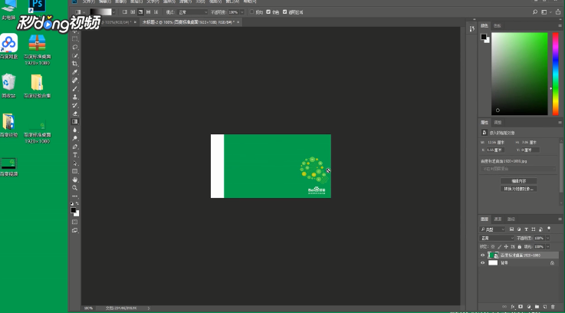This screenshot has height=313, width=565.
Task: Open layer filter type dropdown
Action: coord(493,229)
